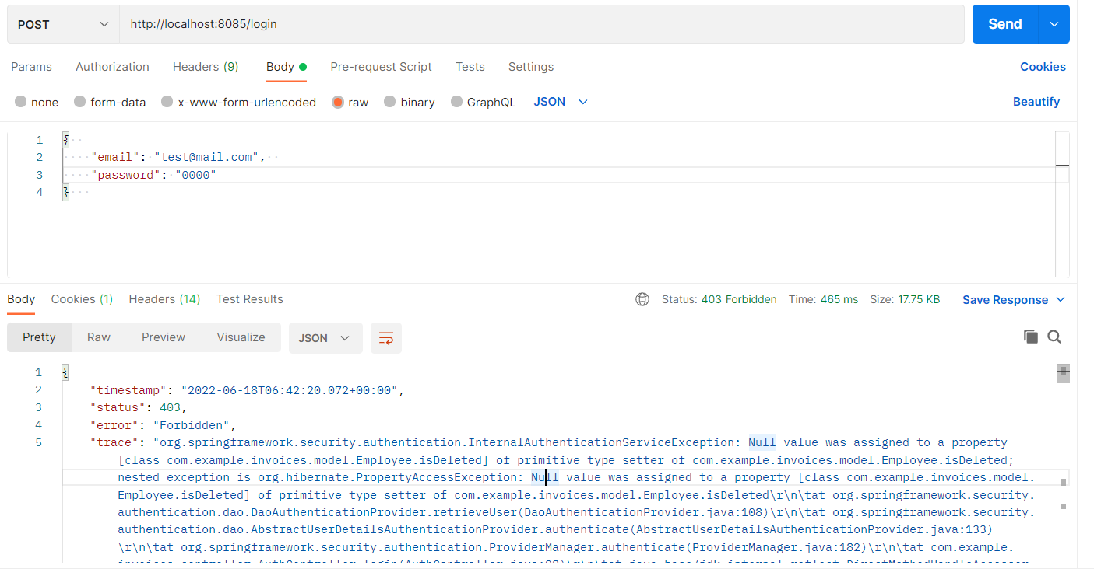Click the globe network icon beside Status
Image resolution: width=1094 pixels, height=569 pixels.
point(642,299)
